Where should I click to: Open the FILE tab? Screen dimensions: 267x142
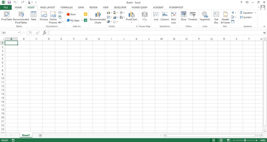pos(6,7)
